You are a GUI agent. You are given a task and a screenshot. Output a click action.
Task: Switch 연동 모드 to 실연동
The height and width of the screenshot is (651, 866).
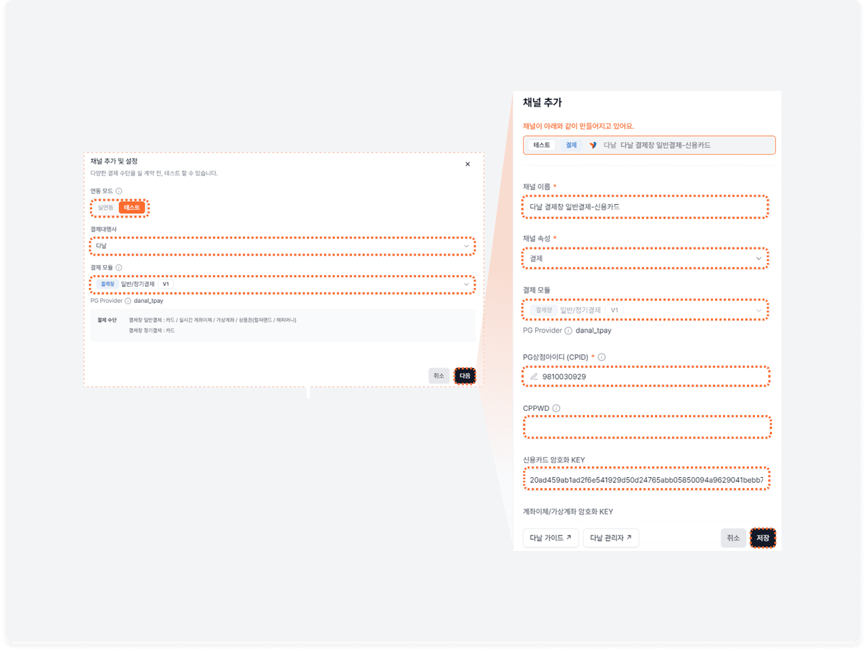pyautogui.click(x=106, y=208)
